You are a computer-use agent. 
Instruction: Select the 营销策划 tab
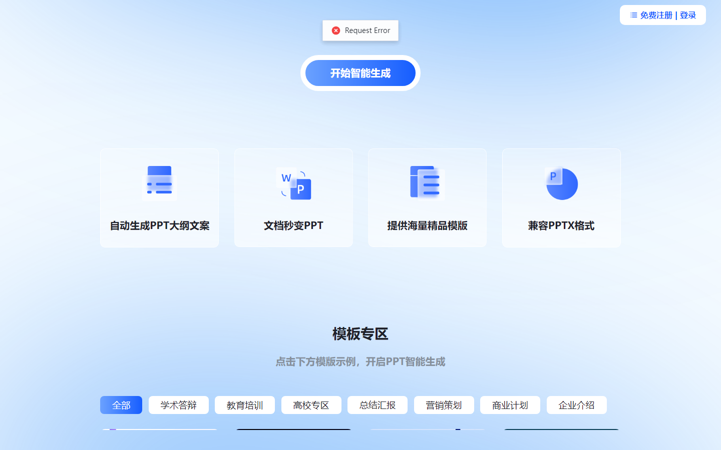click(x=444, y=405)
